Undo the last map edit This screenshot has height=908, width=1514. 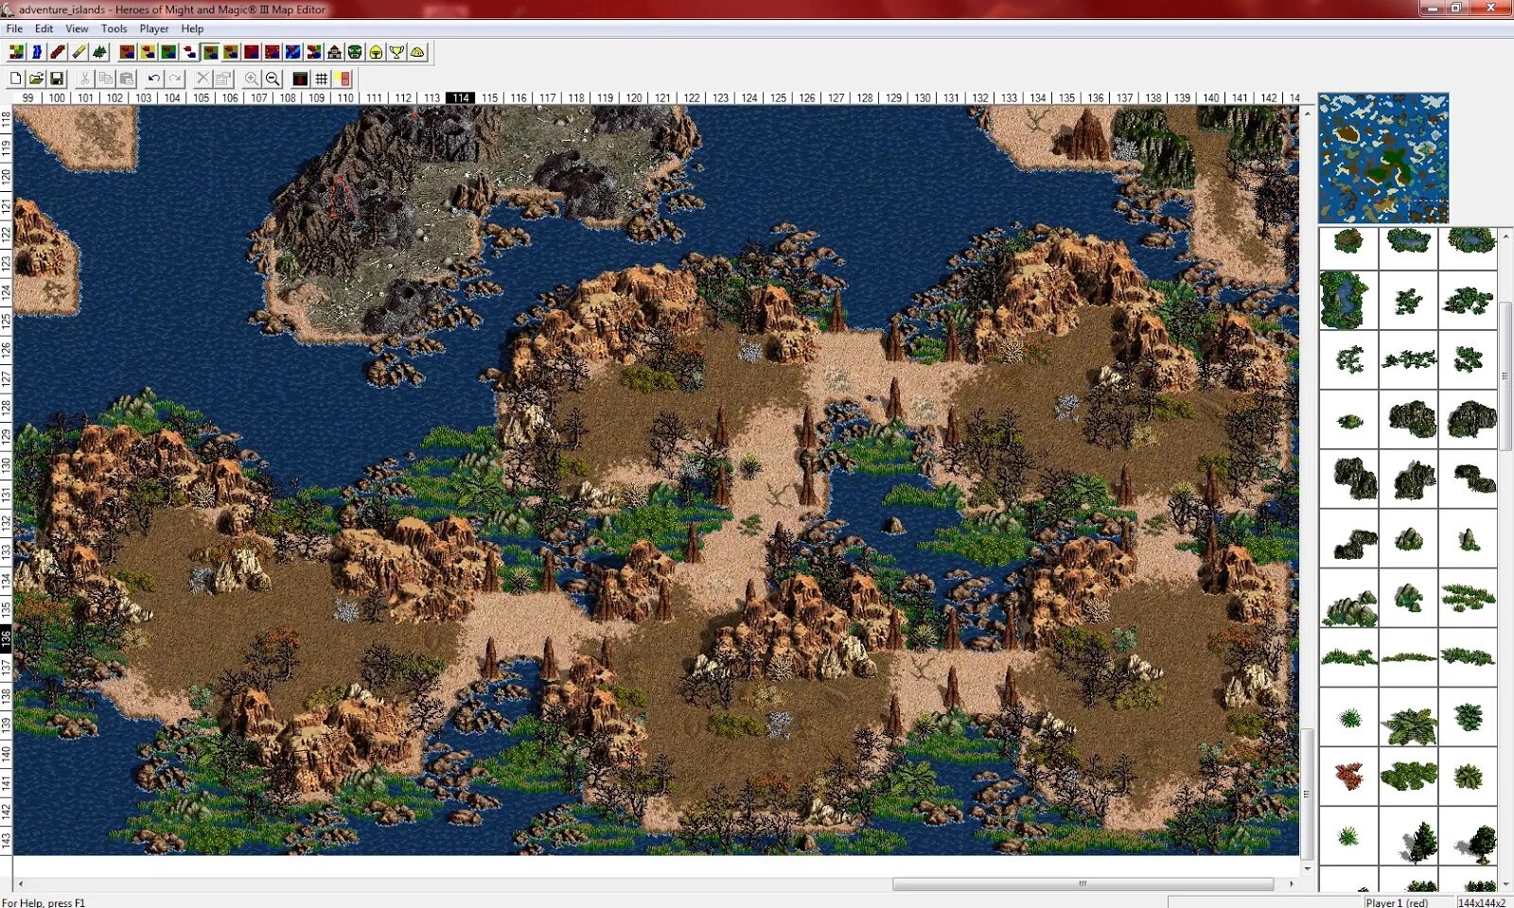154,79
